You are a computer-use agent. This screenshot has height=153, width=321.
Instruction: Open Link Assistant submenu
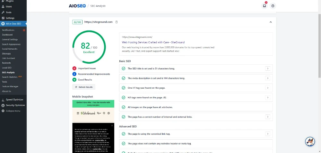(8, 58)
